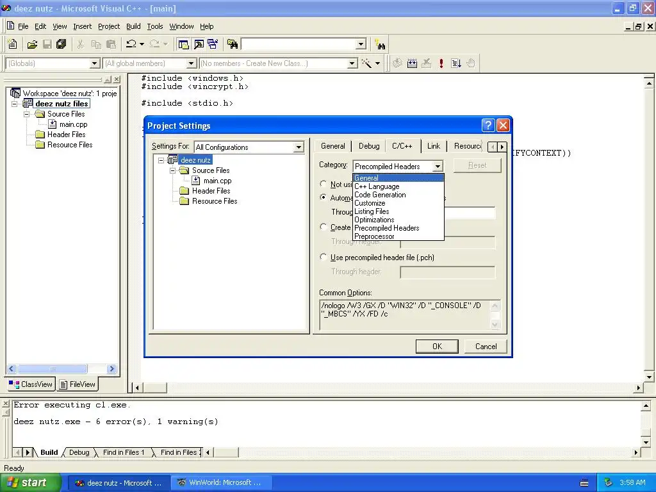Open the Project menu
The image size is (656, 492).
coord(109,26)
